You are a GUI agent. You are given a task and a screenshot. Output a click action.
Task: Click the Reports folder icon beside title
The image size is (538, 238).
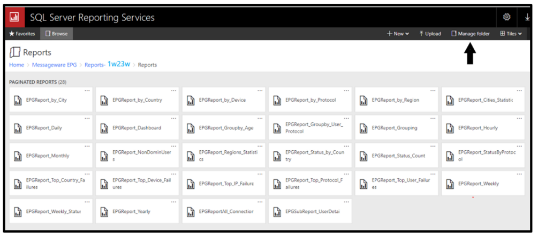15,52
